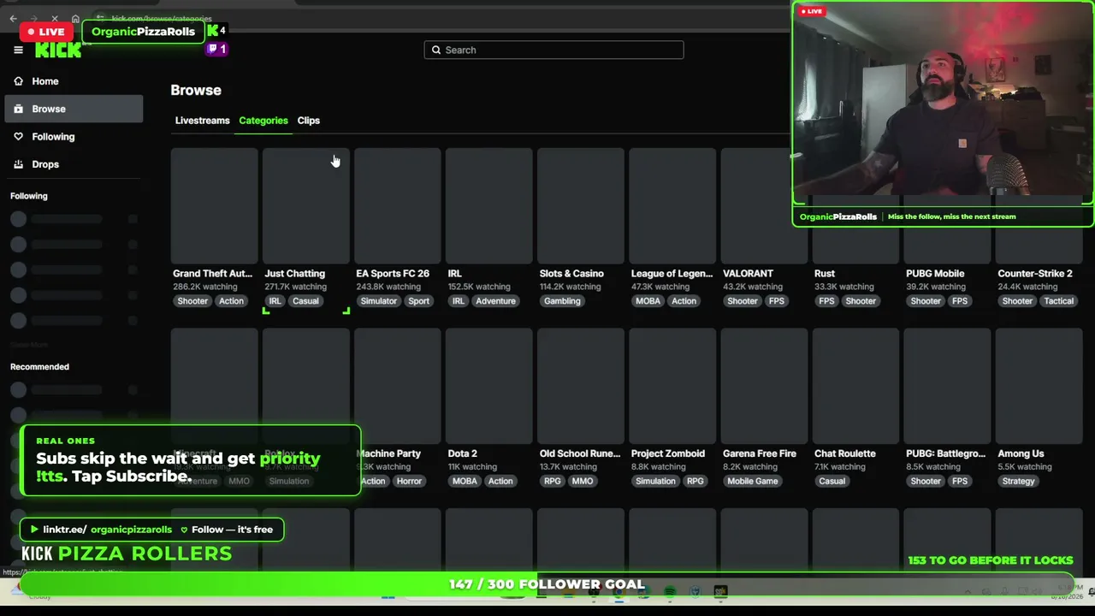The image size is (1095, 616).
Task: Open the PUBG Mobile category title
Action: 935,274
